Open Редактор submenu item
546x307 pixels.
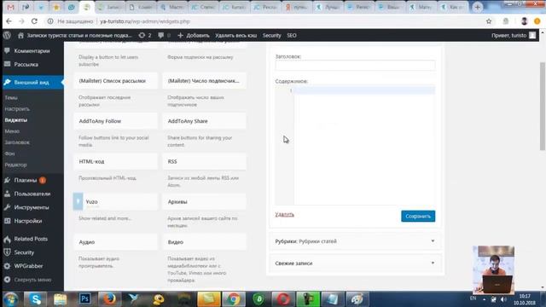15,165
